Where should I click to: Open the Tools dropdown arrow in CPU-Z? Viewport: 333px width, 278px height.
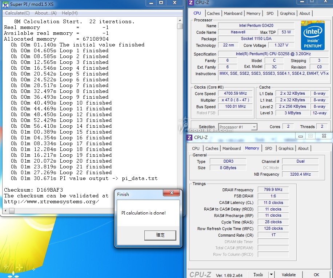click(272, 274)
